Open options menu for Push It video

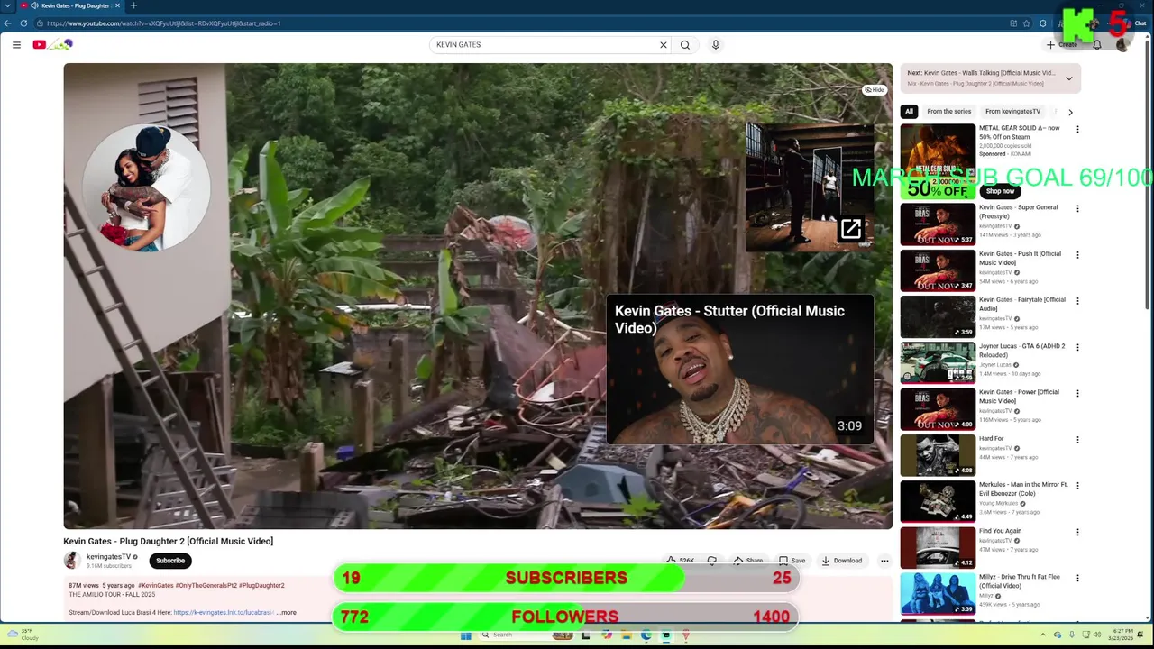1077,255
